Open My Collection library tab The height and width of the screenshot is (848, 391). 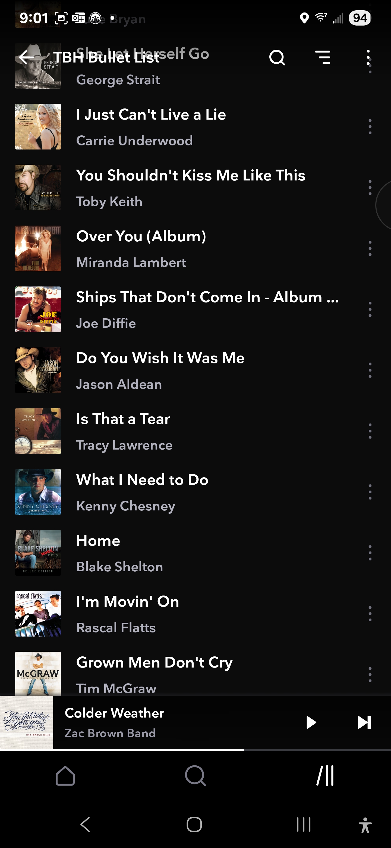(325, 776)
